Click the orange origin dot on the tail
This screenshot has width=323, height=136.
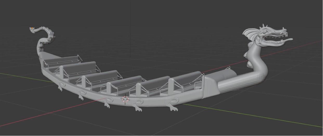(x=32, y=28)
